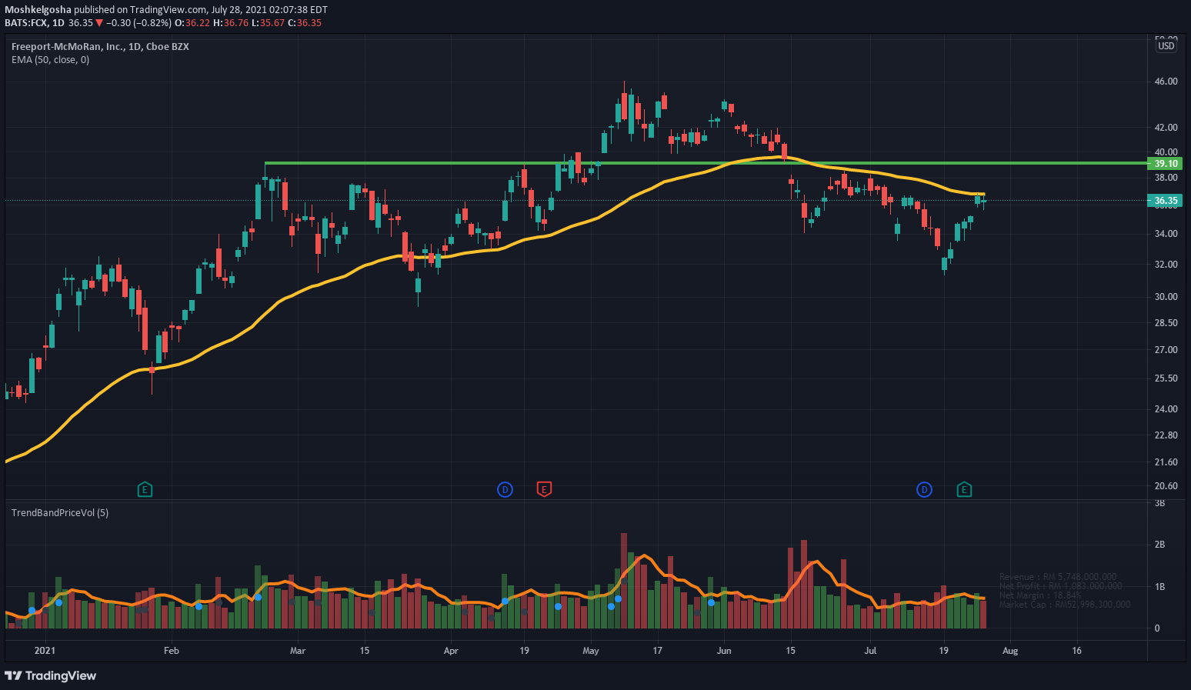This screenshot has height=690, width=1191.
Task: Click the Jul date axis label
Action: click(871, 651)
